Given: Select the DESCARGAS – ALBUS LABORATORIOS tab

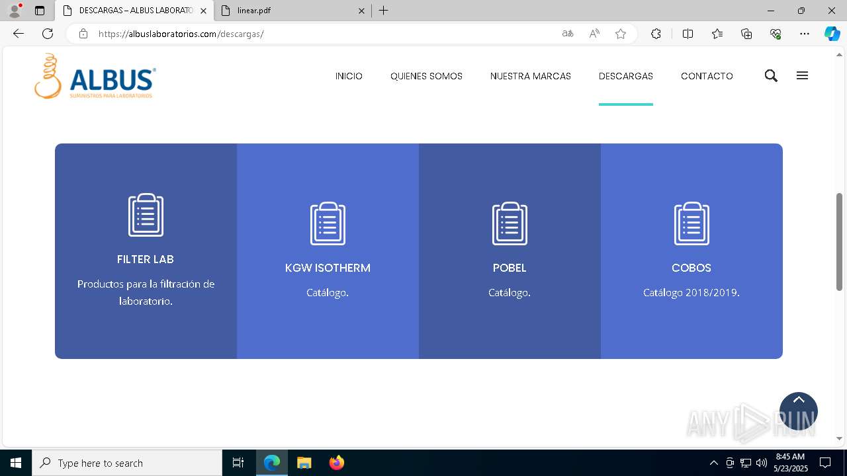Looking at the screenshot, I should point(134,11).
